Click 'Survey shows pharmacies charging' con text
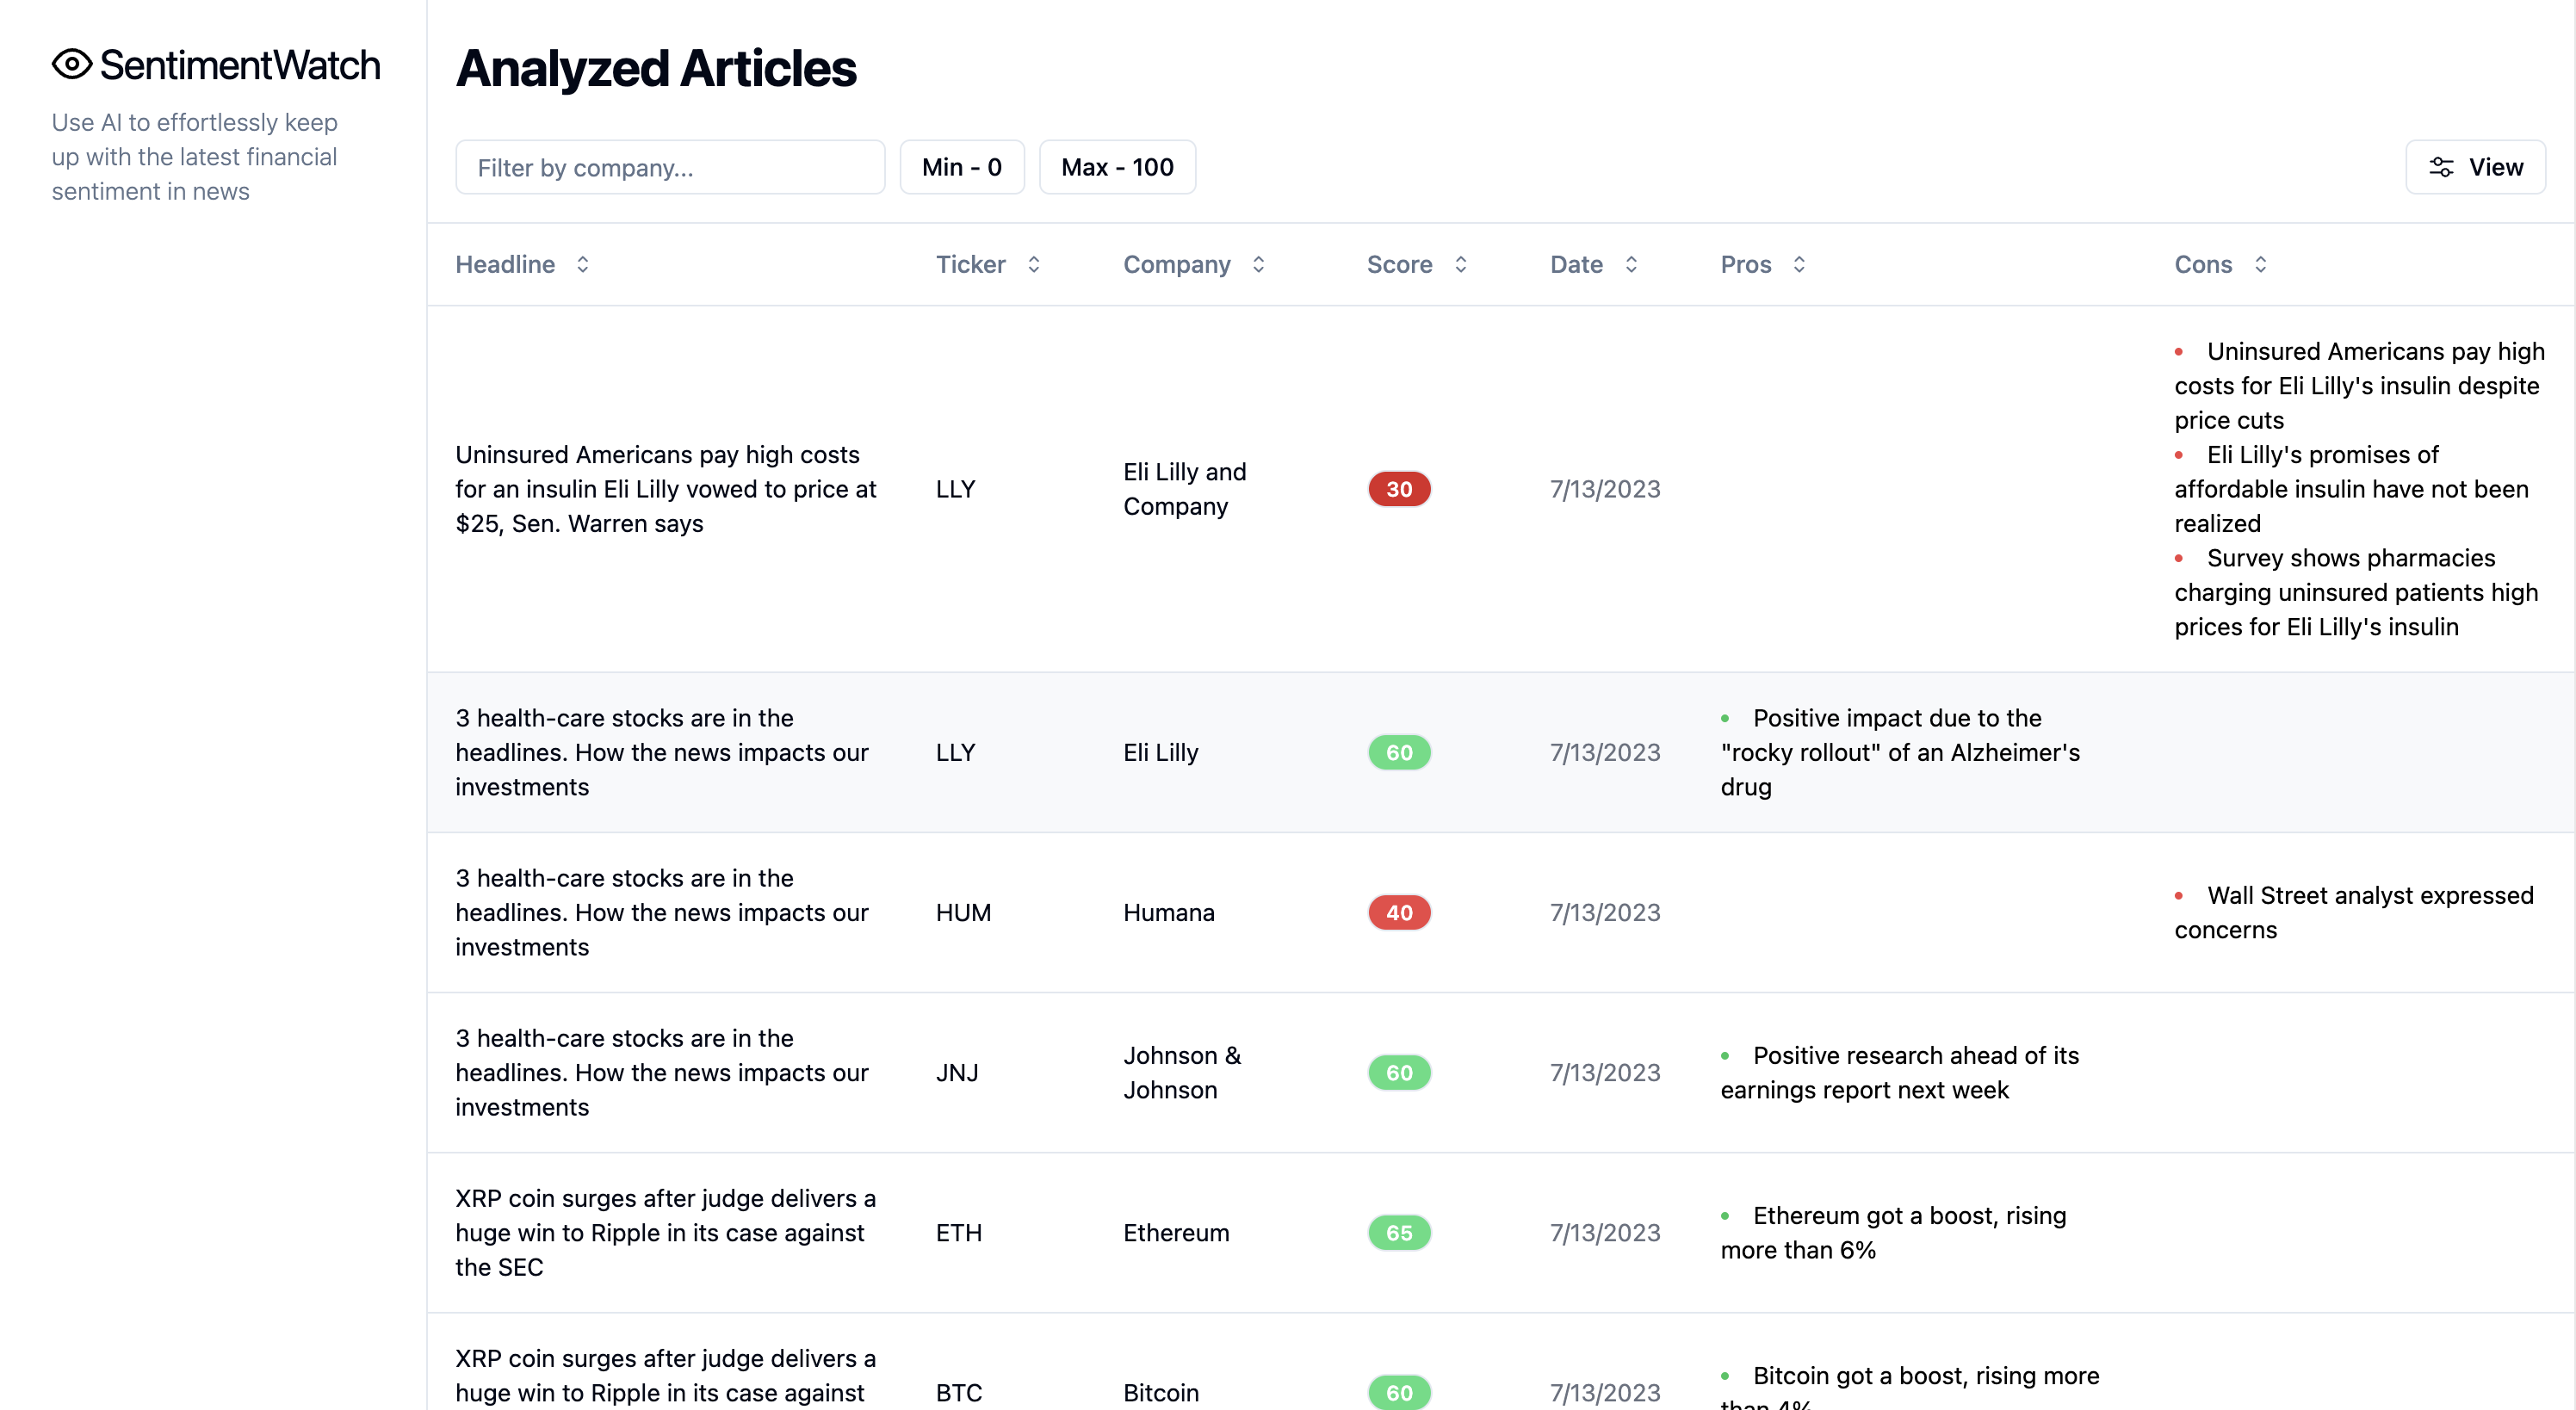 pyautogui.click(x=2356, y=592)
